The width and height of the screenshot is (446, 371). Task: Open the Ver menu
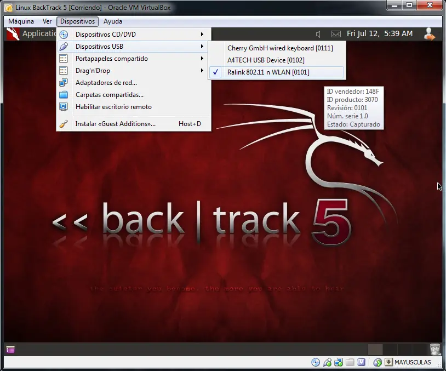click(x=47, y=21)
